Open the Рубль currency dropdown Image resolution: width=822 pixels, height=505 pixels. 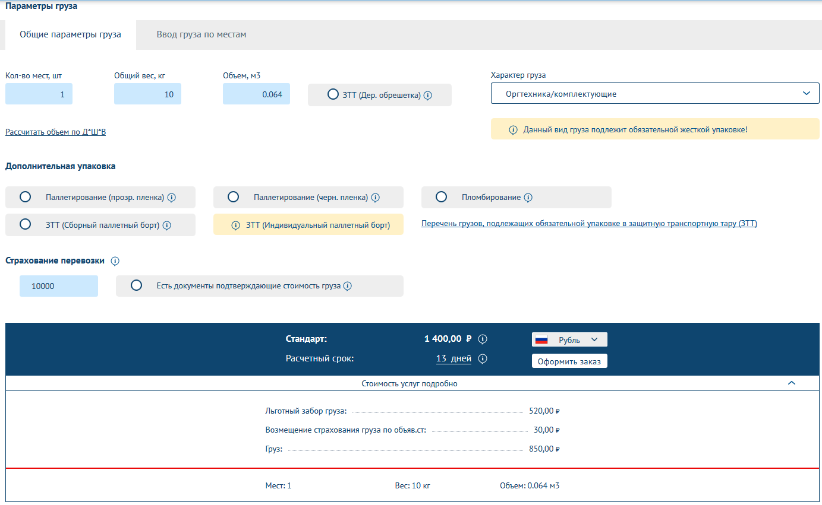[x=569, y=340]
